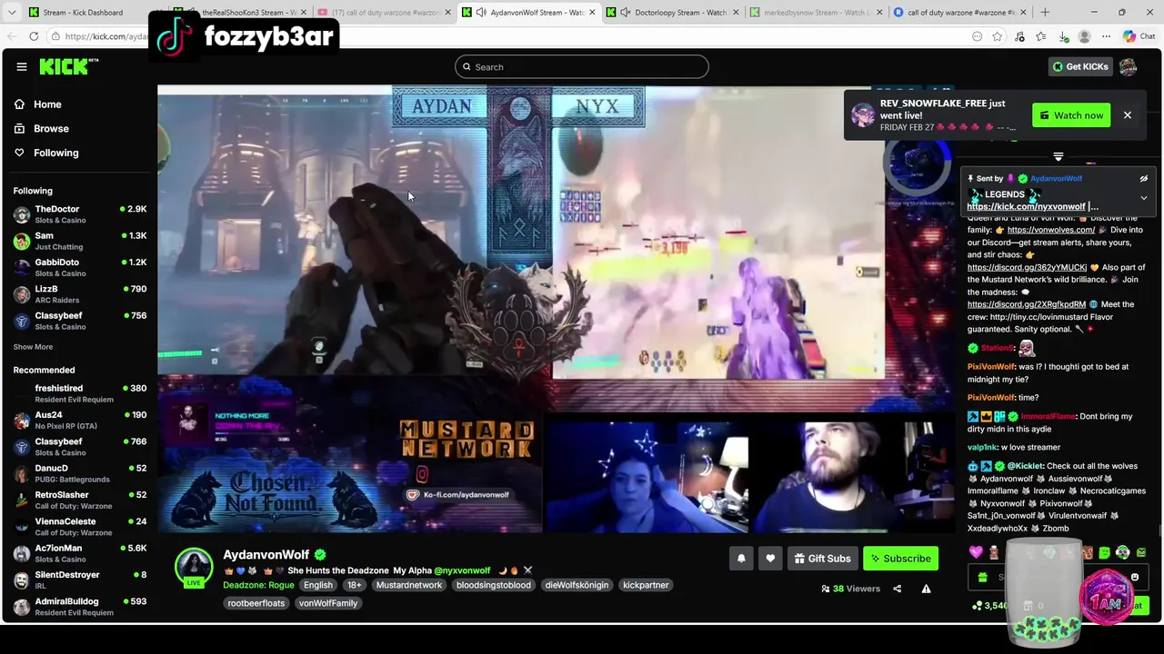Click the Kick logo

click(x=68, y=66)
